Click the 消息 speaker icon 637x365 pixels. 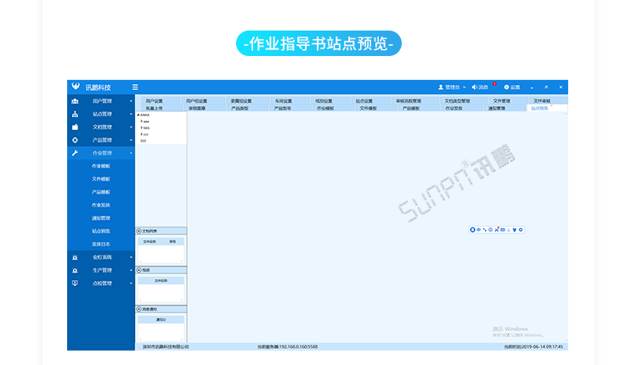pos(474,87)
